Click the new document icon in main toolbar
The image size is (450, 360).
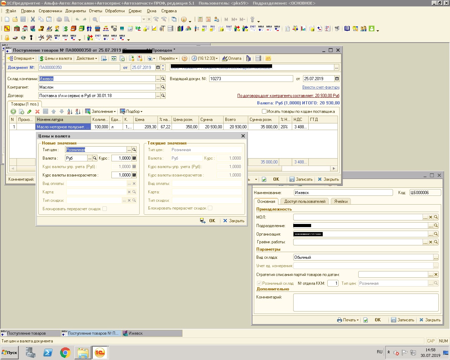point(7,19)
